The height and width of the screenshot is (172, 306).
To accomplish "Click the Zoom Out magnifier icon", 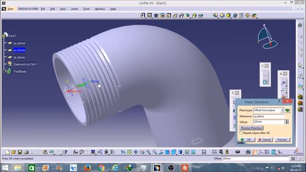I will point(154,152).
